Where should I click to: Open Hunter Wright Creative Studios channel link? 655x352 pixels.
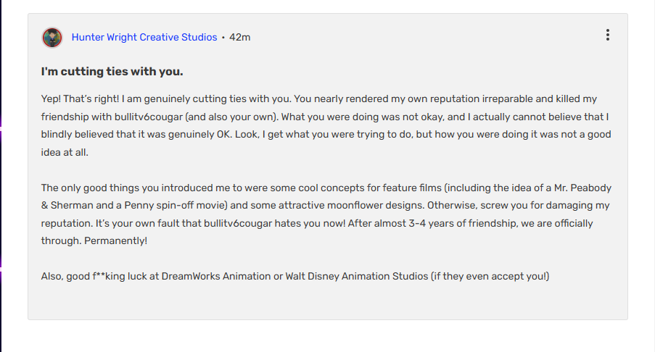[144, 38]
